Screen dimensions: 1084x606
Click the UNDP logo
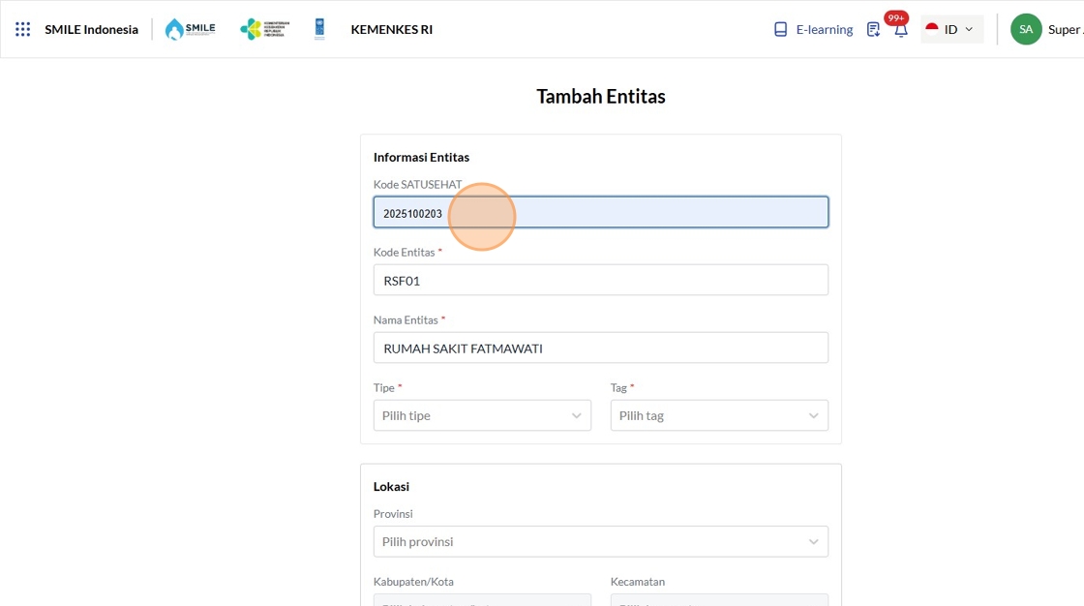coord(319,29)
